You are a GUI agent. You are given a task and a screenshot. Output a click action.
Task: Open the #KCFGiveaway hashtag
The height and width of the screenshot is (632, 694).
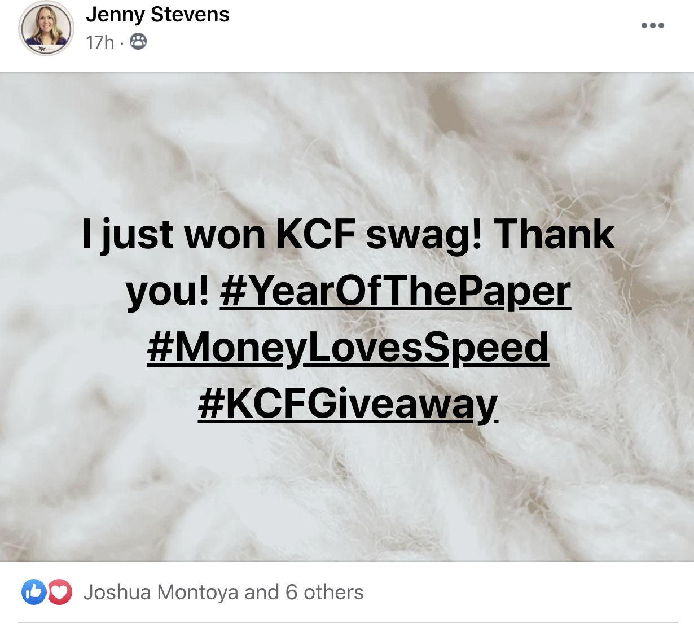[348, 404]
